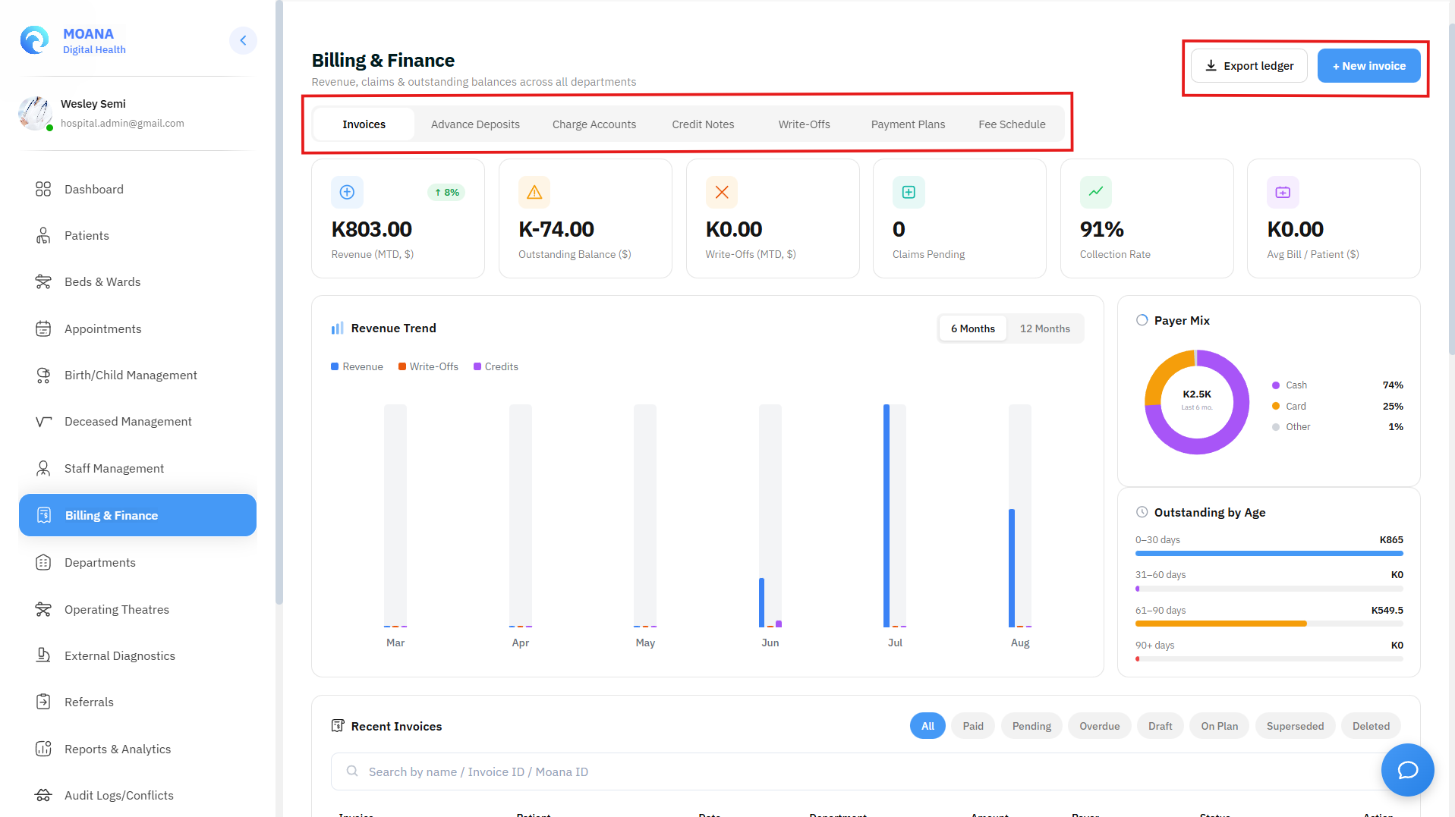The width and height of the screenshot is (1455, 817).
Task: Click the External Diagnostics microscope icon
Action: point(43,655)
